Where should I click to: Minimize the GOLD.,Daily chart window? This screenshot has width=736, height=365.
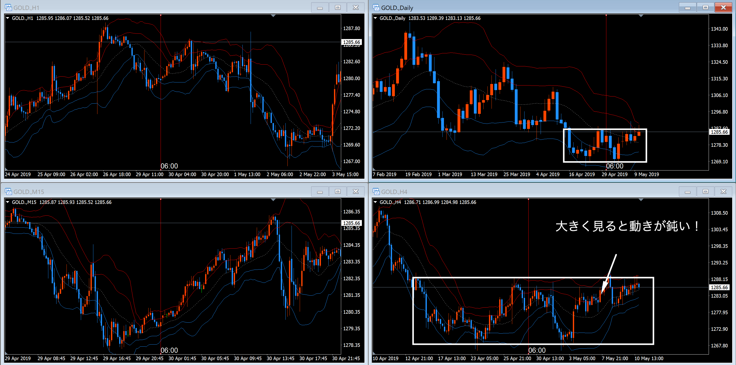(x=687, y=7)
